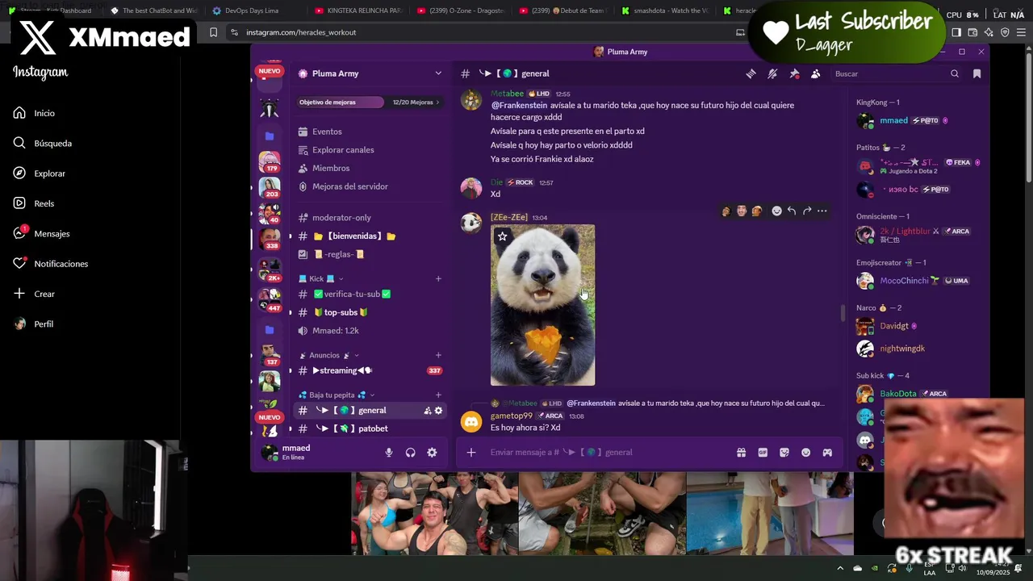
Task: Open Objetivo de mejoras 12/20 Mejoras chevron
Action: pyautogui.click(x=437, y=102)
